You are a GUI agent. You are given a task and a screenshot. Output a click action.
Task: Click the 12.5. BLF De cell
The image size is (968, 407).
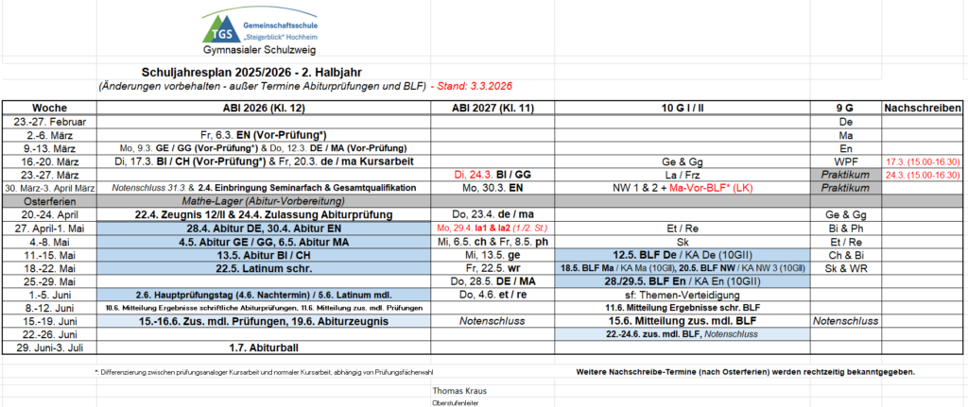tap(682, 254)
